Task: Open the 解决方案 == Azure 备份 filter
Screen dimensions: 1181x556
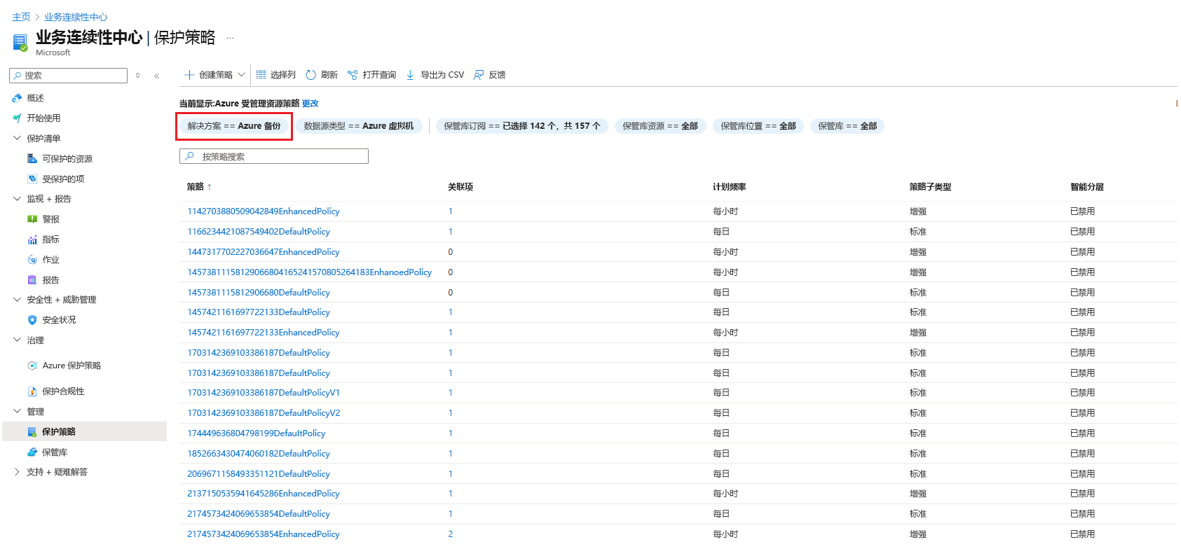Action: [x=234, y=126]
